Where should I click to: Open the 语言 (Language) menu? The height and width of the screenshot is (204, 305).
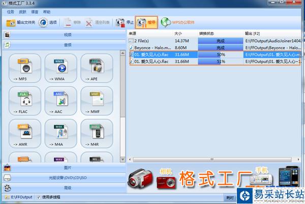point(35,12)
